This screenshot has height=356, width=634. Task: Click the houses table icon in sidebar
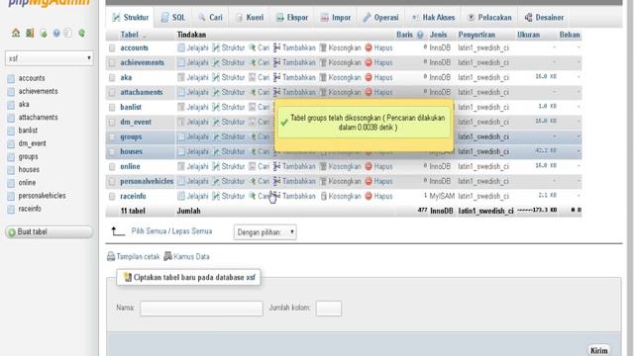(x=11, y=170)
